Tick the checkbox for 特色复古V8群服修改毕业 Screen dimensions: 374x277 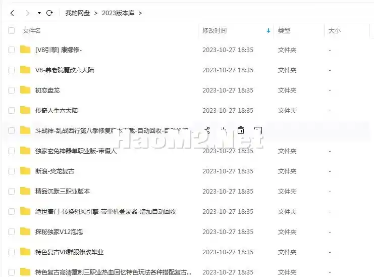[12, 252]
